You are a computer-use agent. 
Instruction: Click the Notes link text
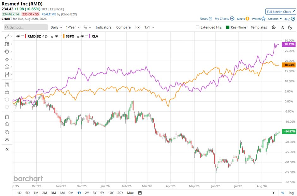[x=204, y=19]
